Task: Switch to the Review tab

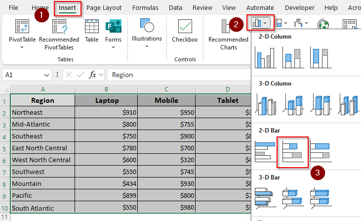Action: click(x=202, y=8)
